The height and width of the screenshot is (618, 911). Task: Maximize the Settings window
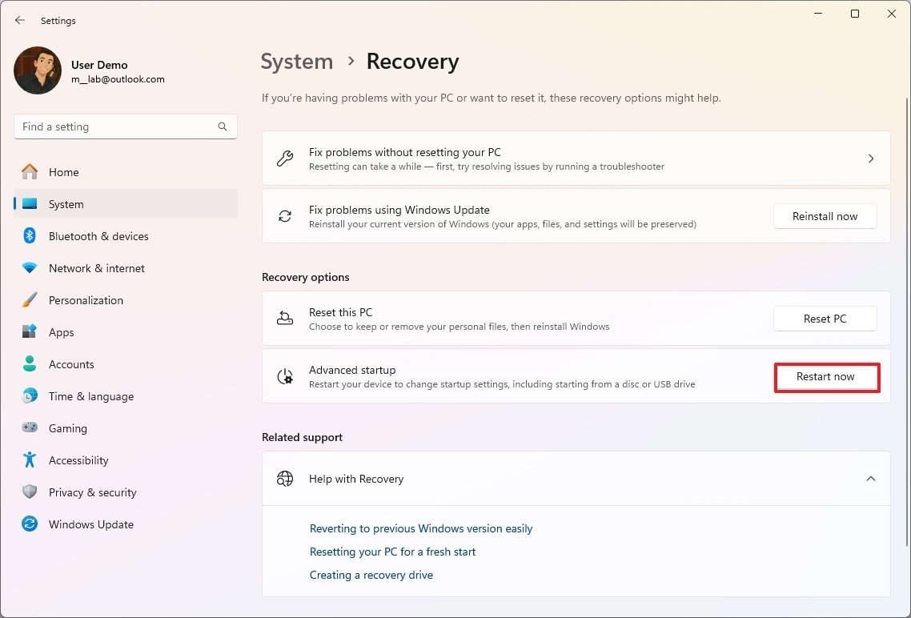[855, 14]
